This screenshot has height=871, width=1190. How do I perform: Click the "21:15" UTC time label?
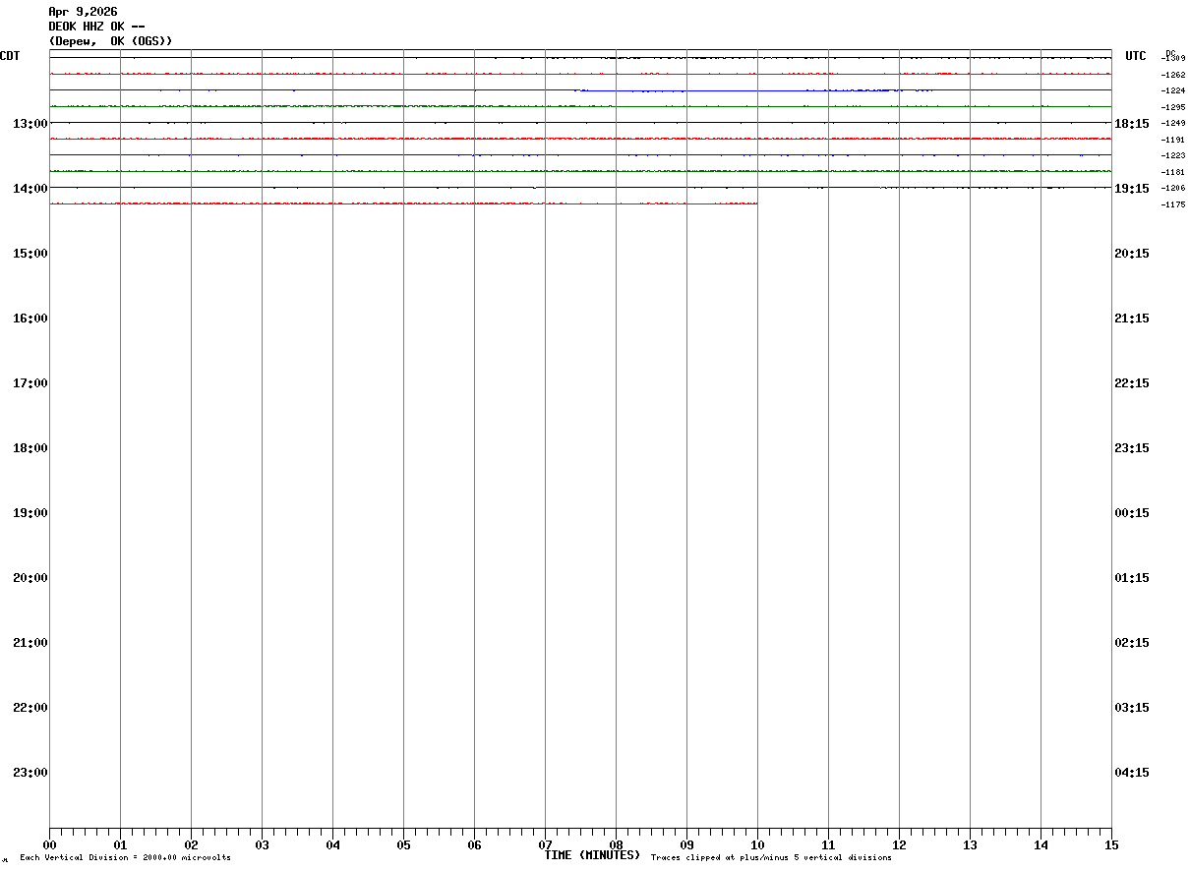(1132, 318)
